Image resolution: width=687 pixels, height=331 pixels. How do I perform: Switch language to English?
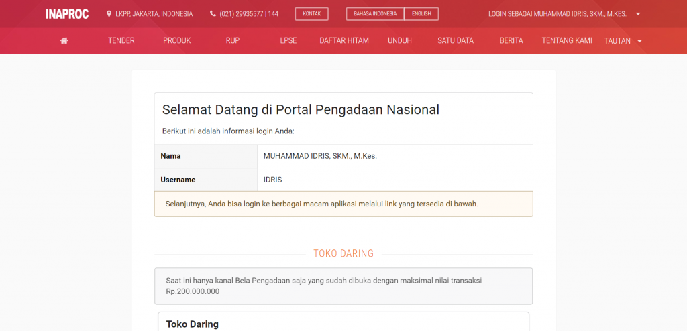point(421,14)
